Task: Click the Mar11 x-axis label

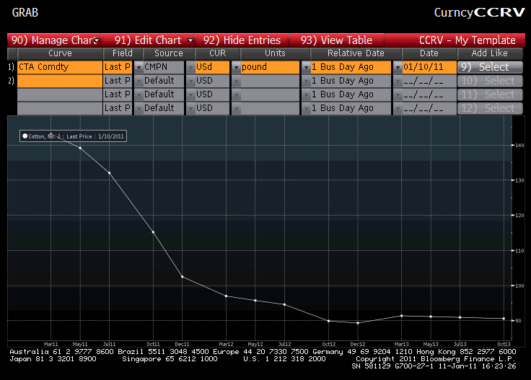Action: coord(51,344)
